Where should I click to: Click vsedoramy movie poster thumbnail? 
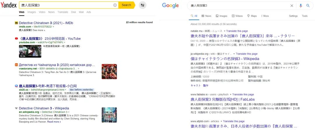pyautogui.click(x=109, y=72)
